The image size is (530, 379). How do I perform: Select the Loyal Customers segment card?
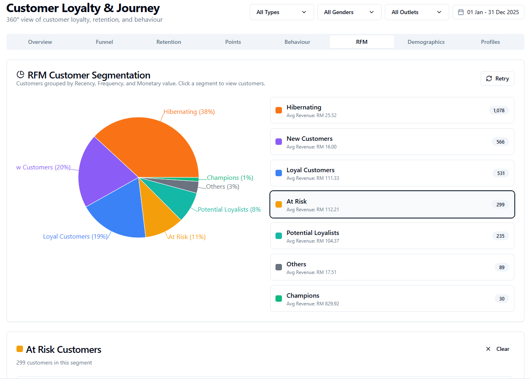392,173
